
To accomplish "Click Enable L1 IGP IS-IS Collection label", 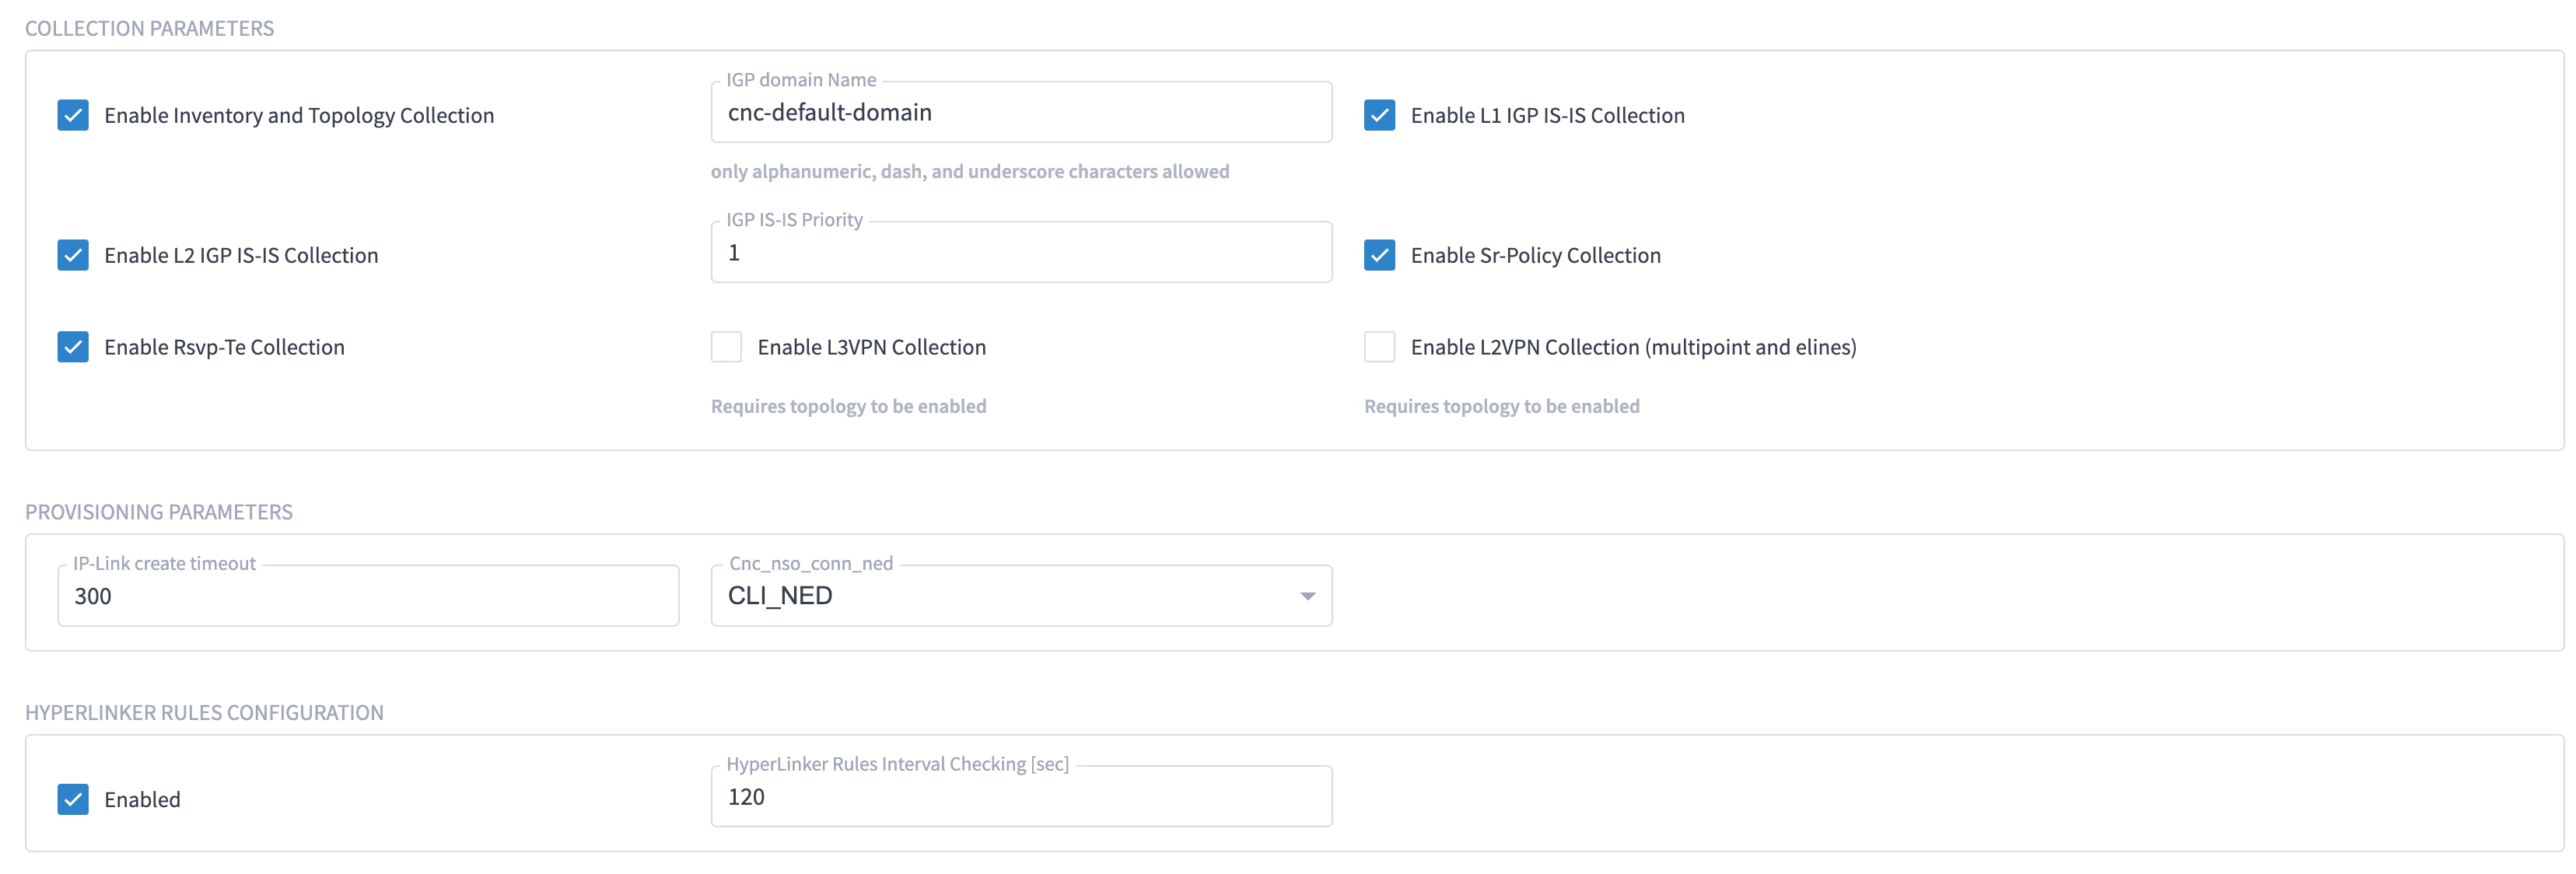I will pos(1547,116).
